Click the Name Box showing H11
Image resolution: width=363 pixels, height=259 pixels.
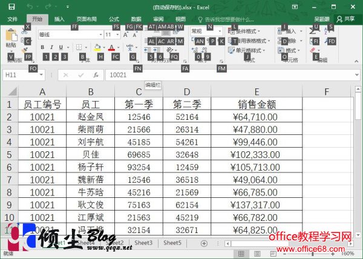tap(21, 75)
